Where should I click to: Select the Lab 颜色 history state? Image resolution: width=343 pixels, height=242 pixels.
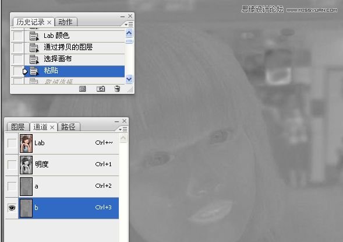(x=75, y=36)
